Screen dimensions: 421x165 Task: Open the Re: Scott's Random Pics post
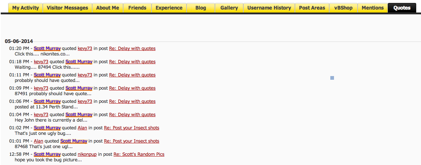139,154
